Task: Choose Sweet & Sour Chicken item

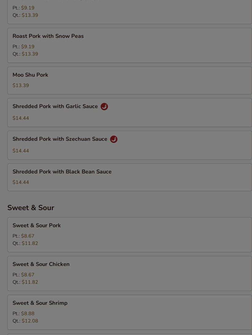Action: click(x=130, y=274)
